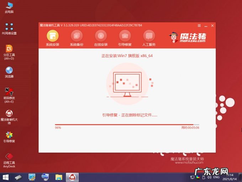
Task: Open 魔法猪装机大师 desktop shortcut
Action: [9, 117]
